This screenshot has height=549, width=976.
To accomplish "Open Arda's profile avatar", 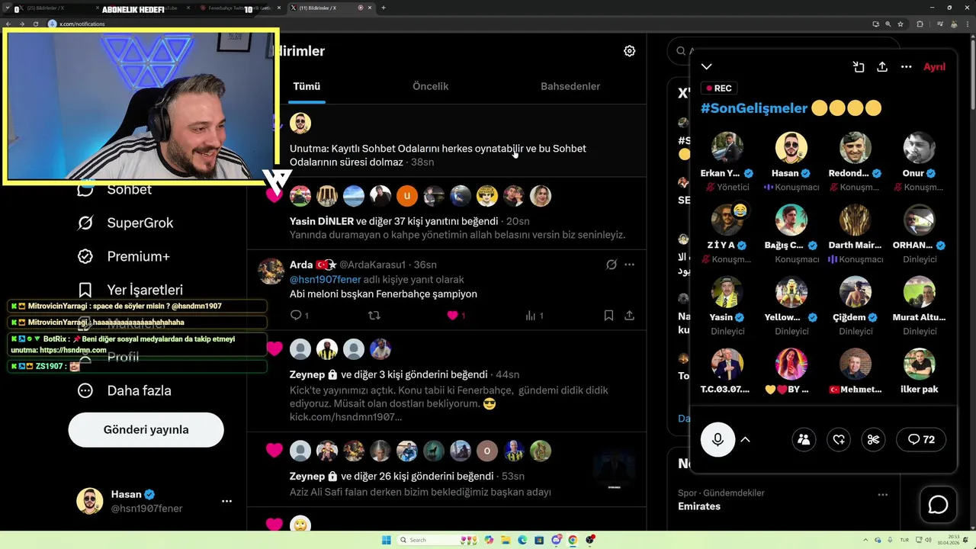I will 271,271.
